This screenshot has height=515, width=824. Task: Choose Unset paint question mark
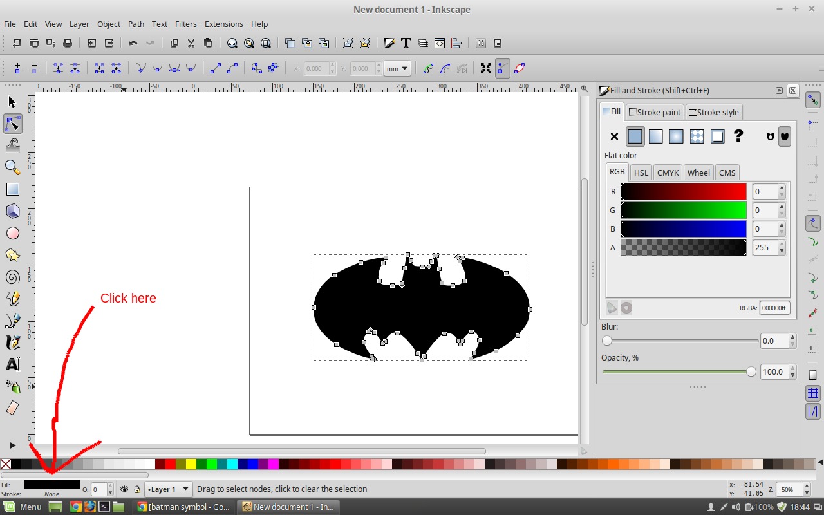tap(738, 136)
